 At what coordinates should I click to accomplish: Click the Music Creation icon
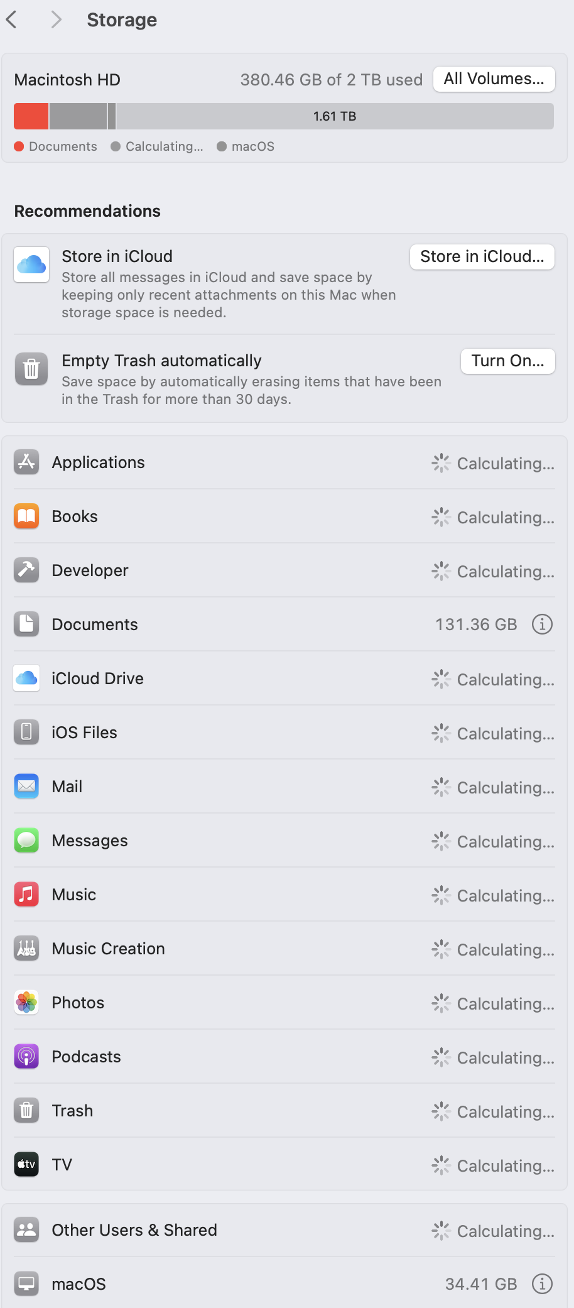coord(26,949)
